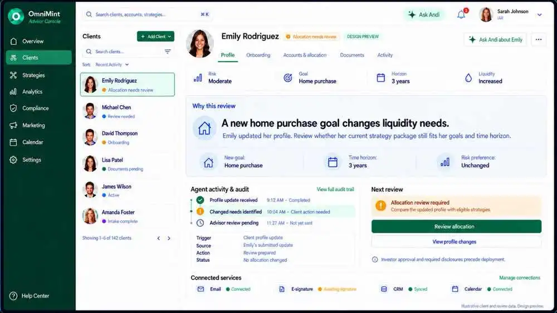Click orange alert beside Changed needs identified

click(x=201, y=211)
